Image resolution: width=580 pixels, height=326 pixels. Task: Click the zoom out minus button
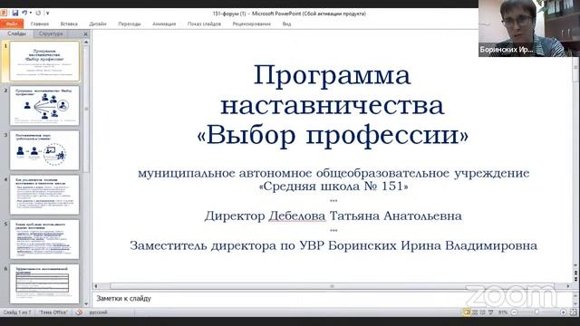click(514, 312)
